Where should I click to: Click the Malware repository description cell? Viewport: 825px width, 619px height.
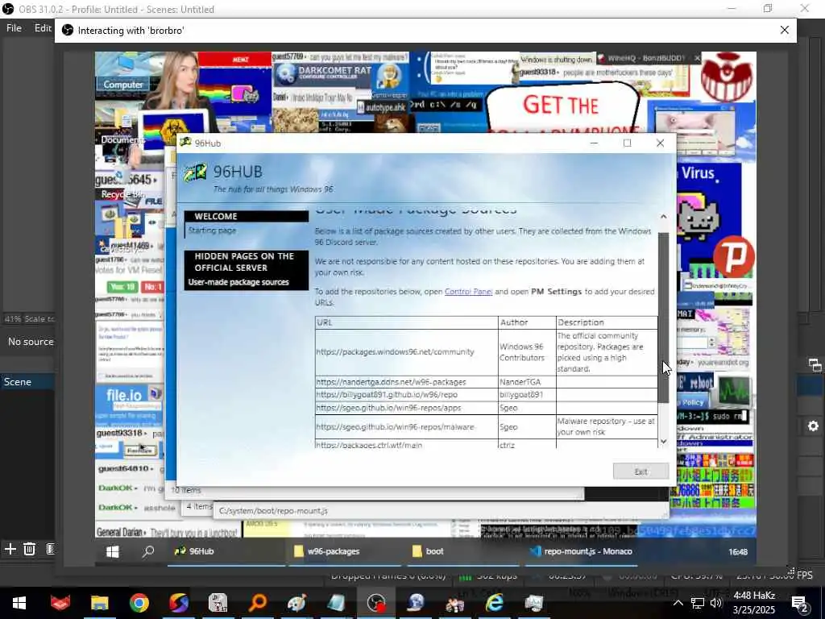coord(607,427)
